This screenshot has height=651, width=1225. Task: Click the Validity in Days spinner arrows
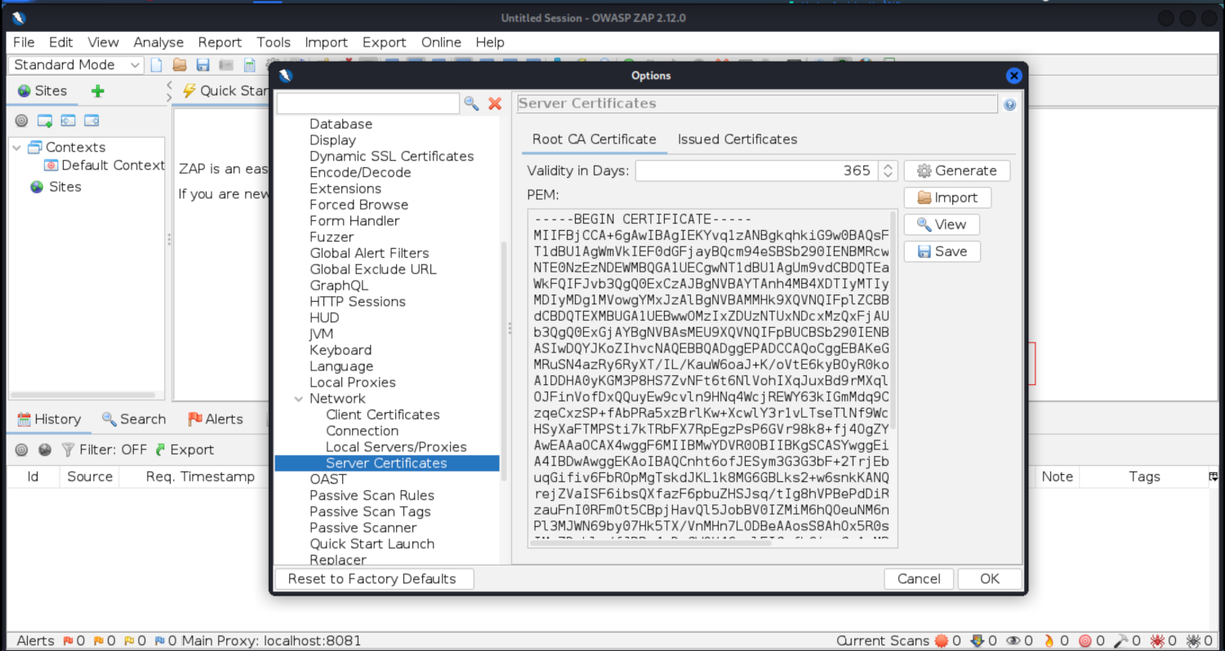(888, 170)
